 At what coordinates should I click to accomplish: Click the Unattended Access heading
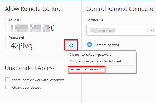pyautogui.click(x=30, y=68)
